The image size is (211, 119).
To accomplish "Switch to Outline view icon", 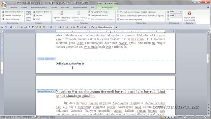I will (171, 117).
